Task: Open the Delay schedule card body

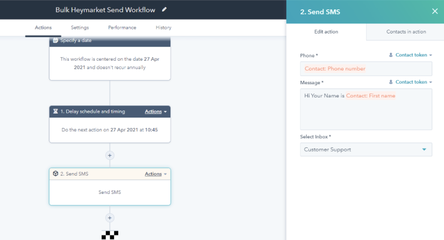Action: pyautogui.click(x=110, y=130)
